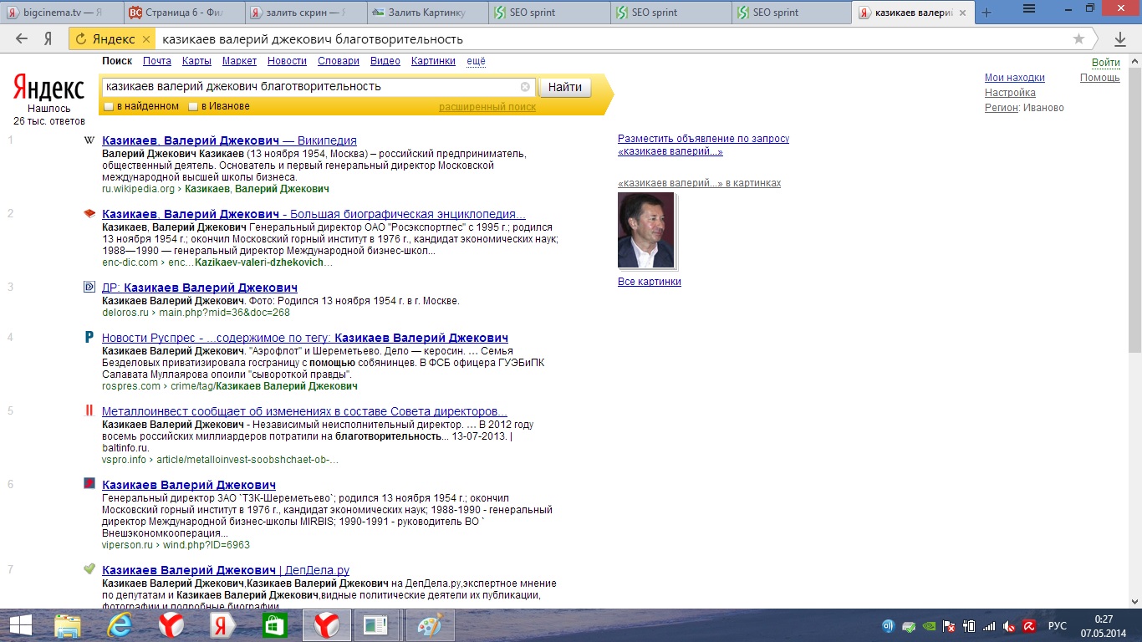Click the red book favicon of the encyclopedia result

coord(89,214)
